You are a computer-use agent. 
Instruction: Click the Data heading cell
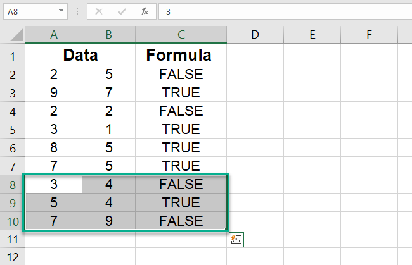click(x=80, y=56)
